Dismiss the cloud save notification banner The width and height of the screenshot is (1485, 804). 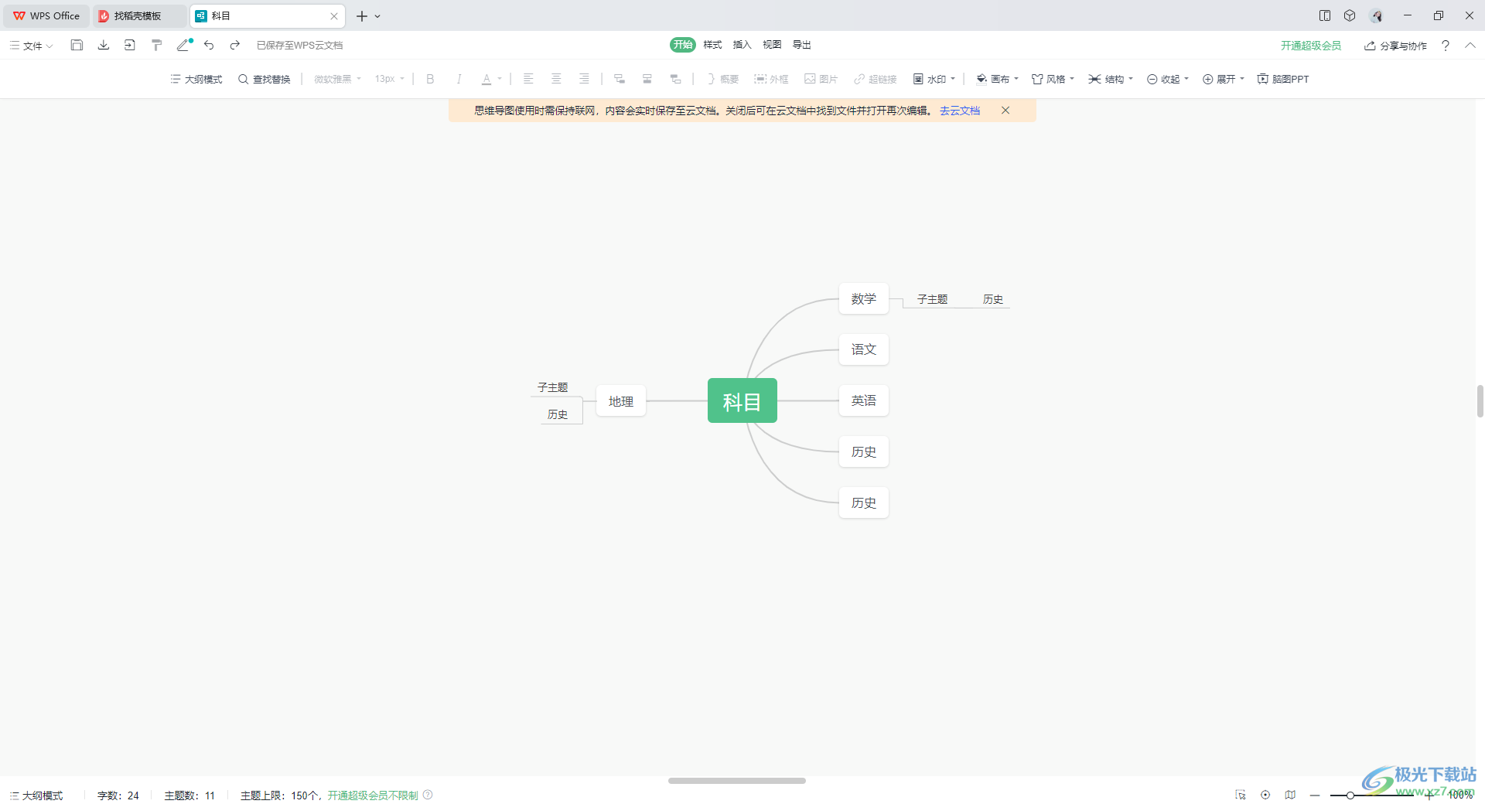(x=1005, y=111)
